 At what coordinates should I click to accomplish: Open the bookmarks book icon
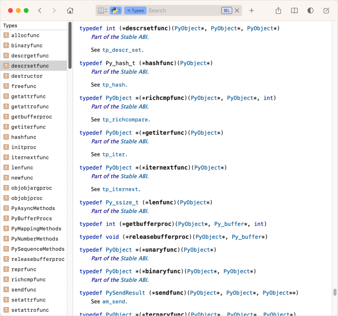pos(294,11)
